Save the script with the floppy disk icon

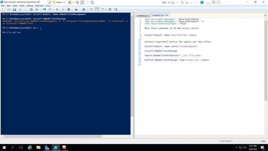point(14,10)
